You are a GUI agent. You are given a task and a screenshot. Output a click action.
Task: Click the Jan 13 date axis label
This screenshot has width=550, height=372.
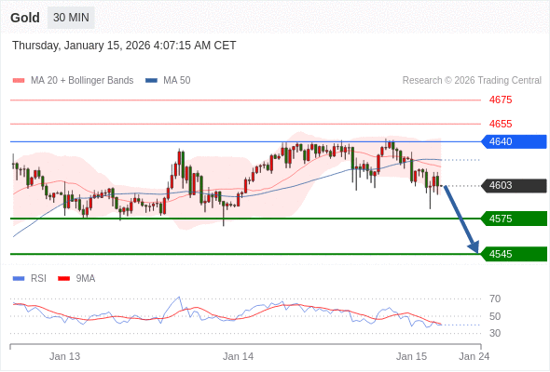click(x=65, y=356)
